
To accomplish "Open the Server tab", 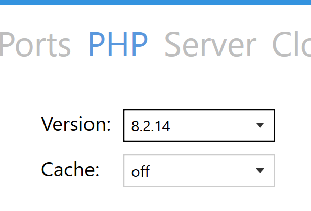I will point(210,44).
